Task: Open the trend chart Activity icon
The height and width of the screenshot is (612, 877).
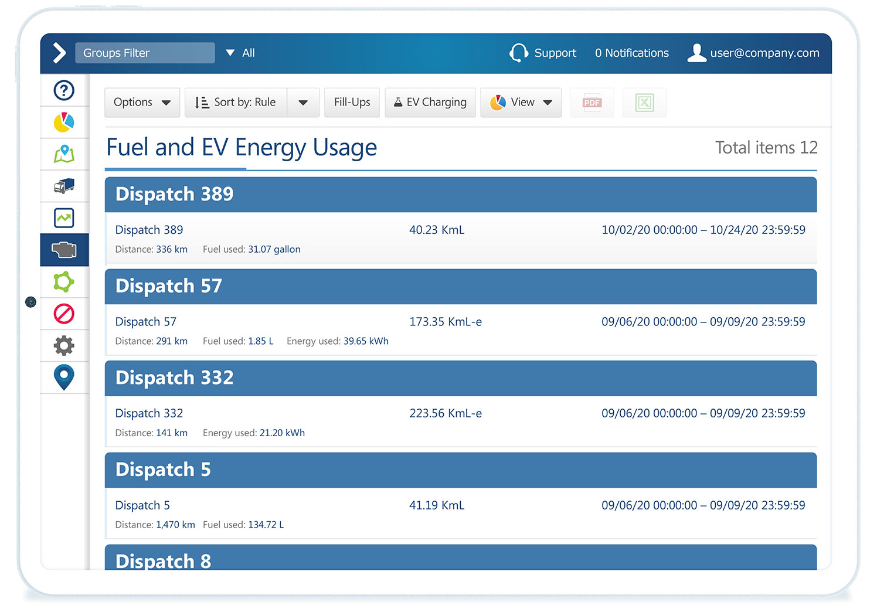Action: point(64,218)
